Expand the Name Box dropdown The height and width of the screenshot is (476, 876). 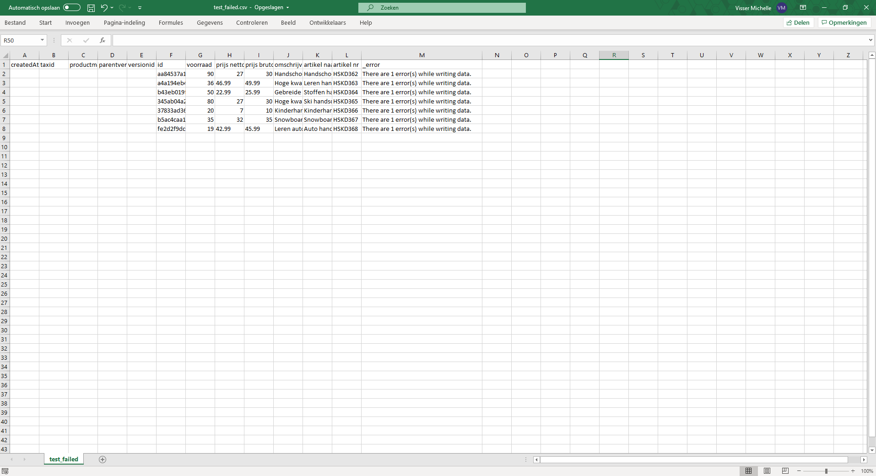pyautogui.click(x=42, y=40)
